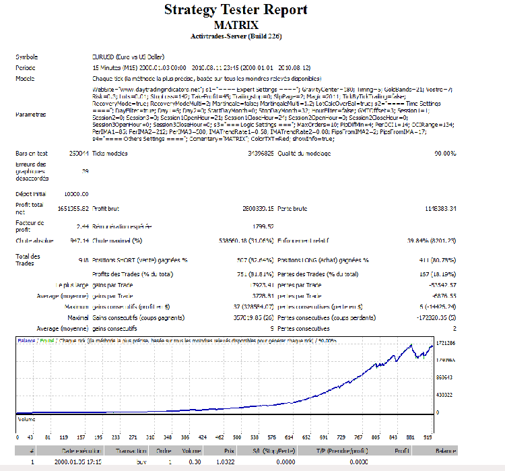This screenshot has height=471, width=505.
Task: Click the 90.00% modelling quality value
Action: tap(445, 154)
